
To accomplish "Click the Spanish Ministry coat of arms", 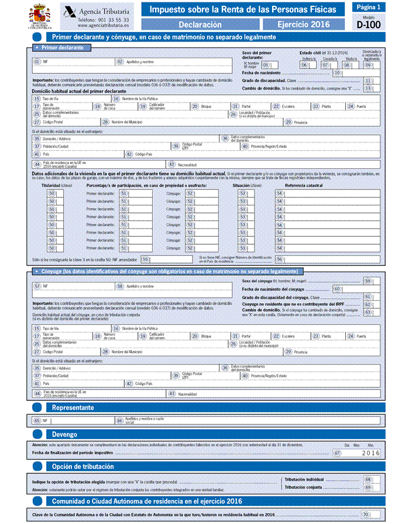I will 40,14.
